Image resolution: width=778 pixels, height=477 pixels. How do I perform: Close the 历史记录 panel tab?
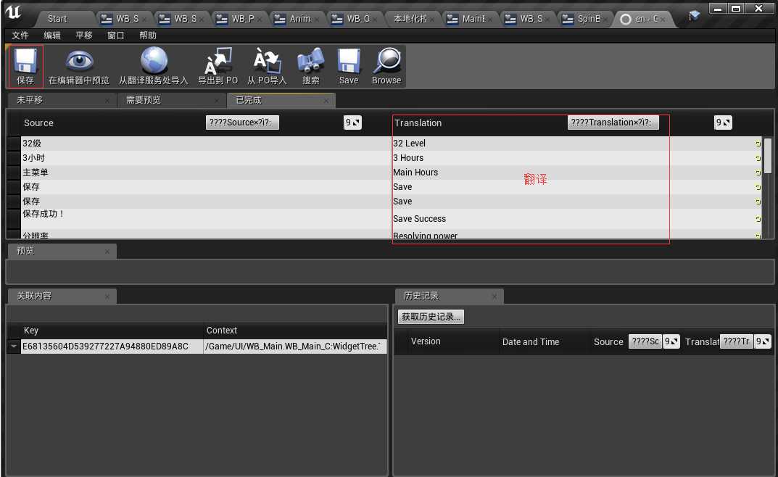(x=494, y=296)
